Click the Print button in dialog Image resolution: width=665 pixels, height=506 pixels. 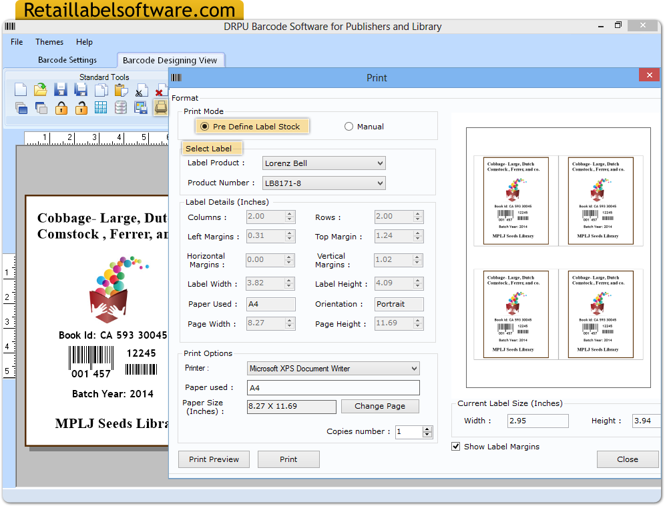click(288, 459)
